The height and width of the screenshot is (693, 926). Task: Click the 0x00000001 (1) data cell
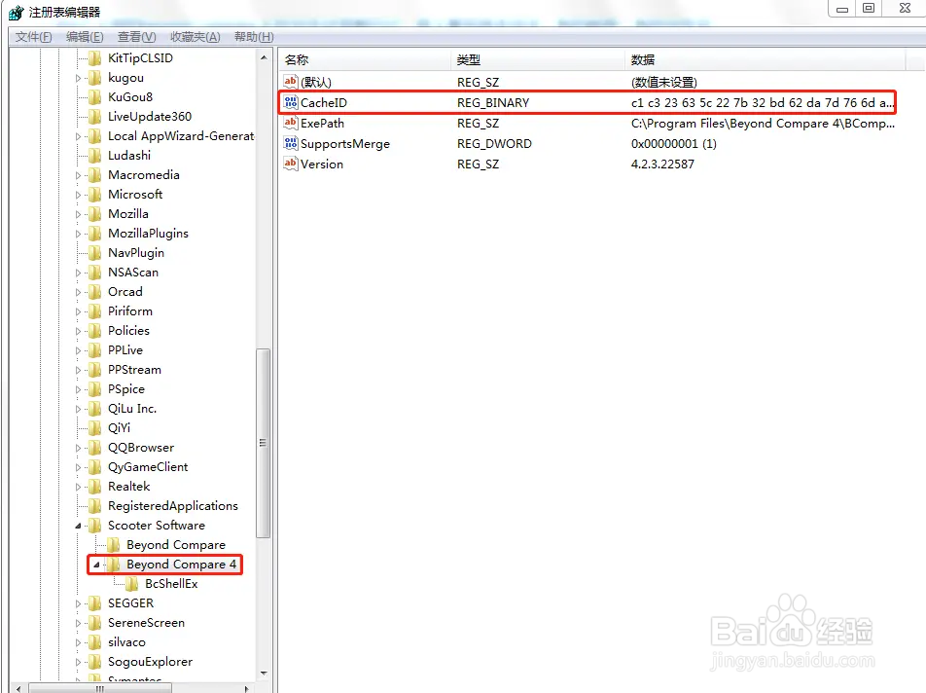tap(674, 143)
